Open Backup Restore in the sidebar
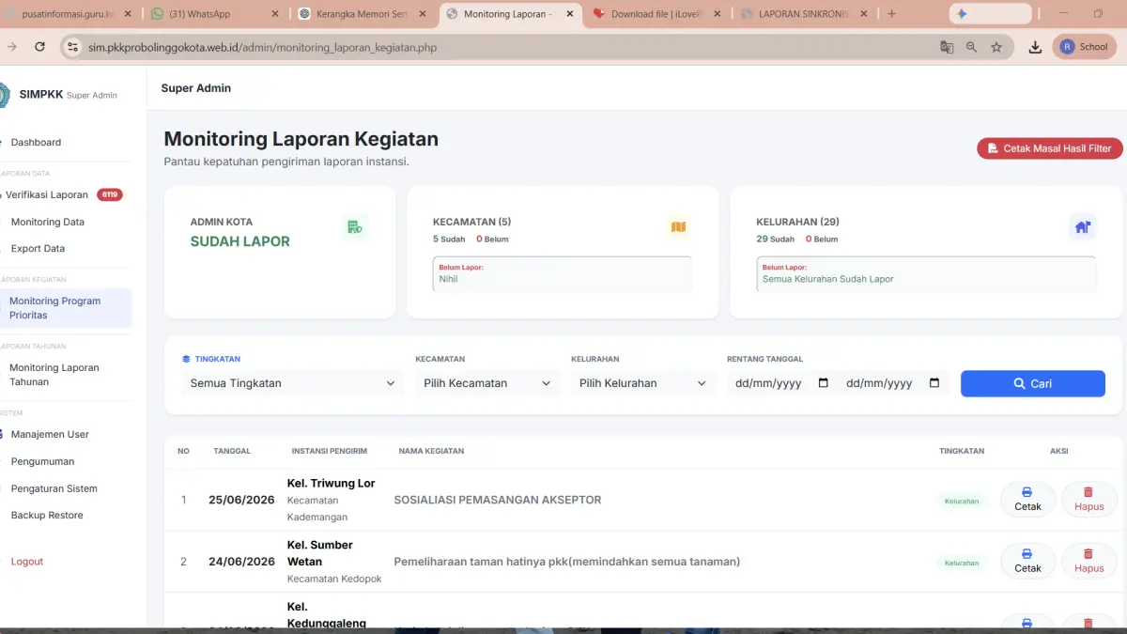The image size is (1127, 634). pos(47,516)
